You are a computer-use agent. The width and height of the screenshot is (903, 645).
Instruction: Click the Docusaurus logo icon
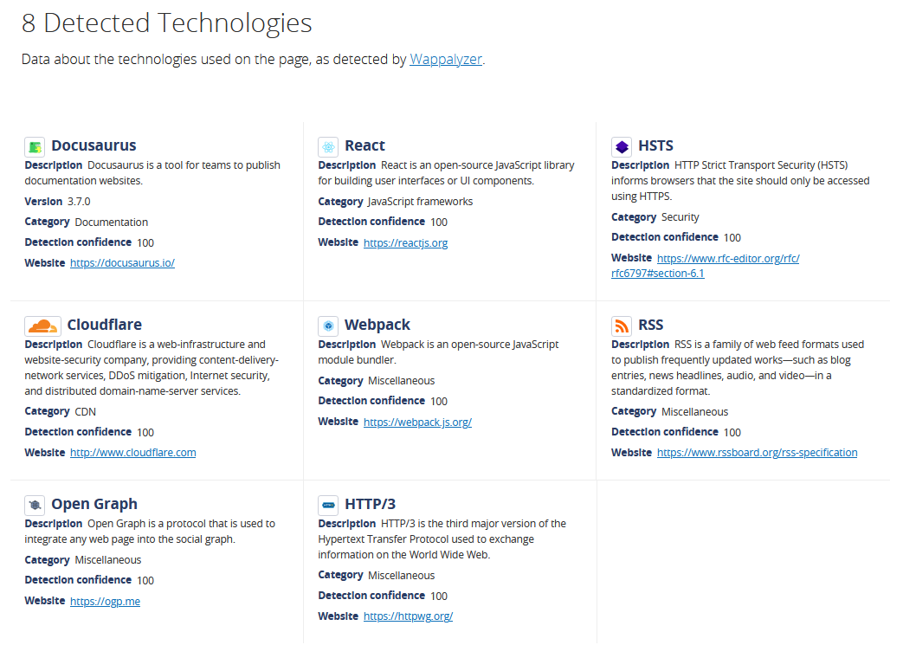point(35,147)
